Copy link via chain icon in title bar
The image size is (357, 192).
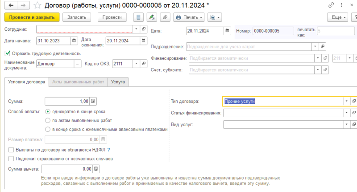(331, 5)
